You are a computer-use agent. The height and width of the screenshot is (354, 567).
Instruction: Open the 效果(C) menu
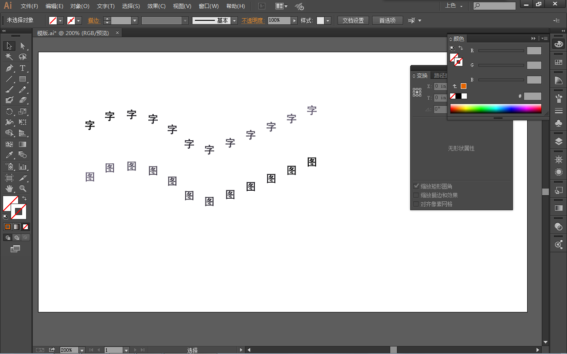(156, 6)
